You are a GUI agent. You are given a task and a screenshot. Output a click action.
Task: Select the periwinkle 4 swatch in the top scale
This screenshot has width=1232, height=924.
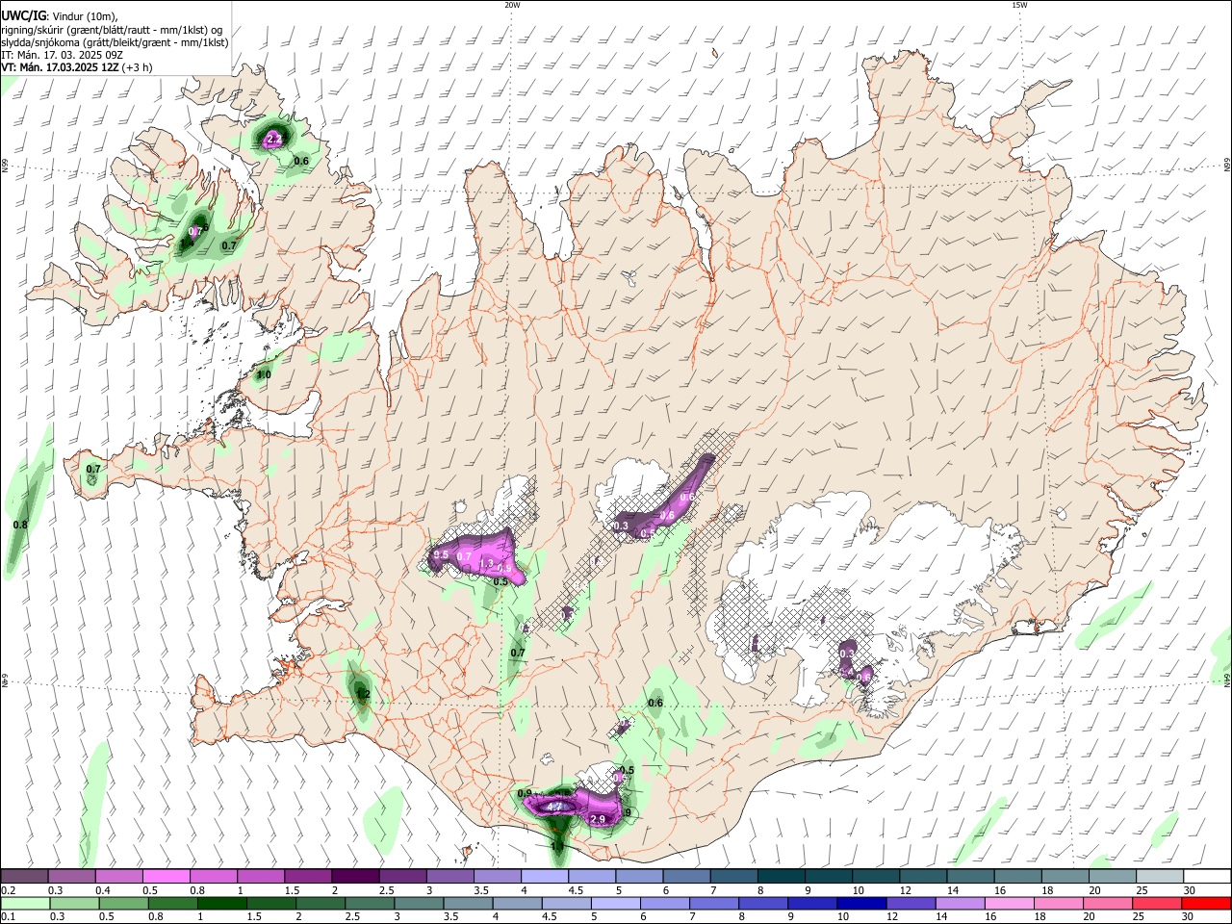point(544,876)
